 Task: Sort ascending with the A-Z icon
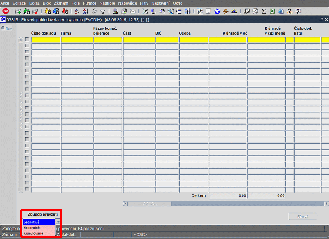[77, 12]
